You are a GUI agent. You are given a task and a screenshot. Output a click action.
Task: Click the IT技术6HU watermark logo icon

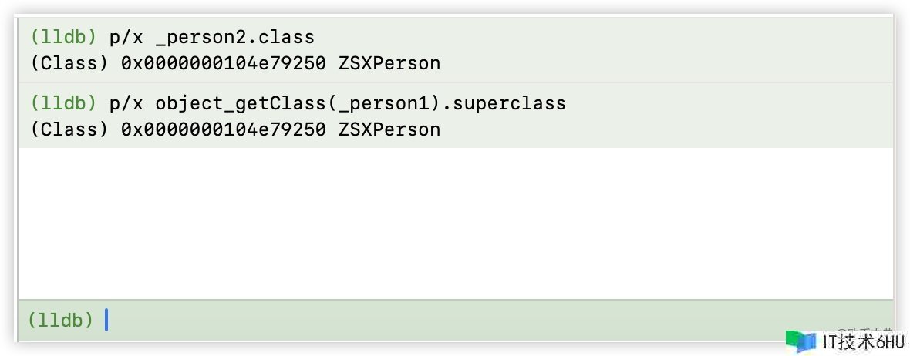[x=802, y=341]
